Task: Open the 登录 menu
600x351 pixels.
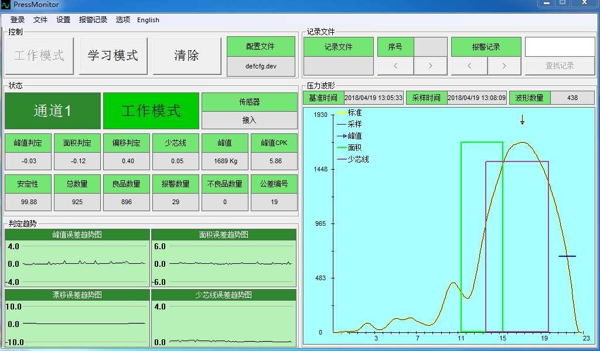Action: click(18, 20)
